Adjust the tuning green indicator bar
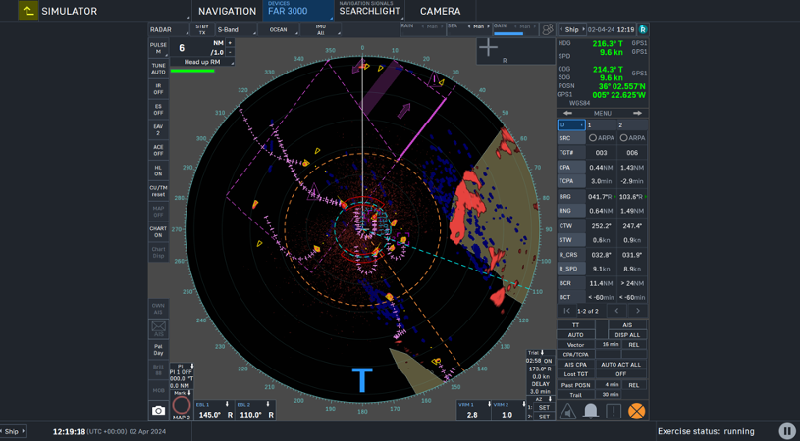Viewport: 801px width, 443px height. (192, 71)
